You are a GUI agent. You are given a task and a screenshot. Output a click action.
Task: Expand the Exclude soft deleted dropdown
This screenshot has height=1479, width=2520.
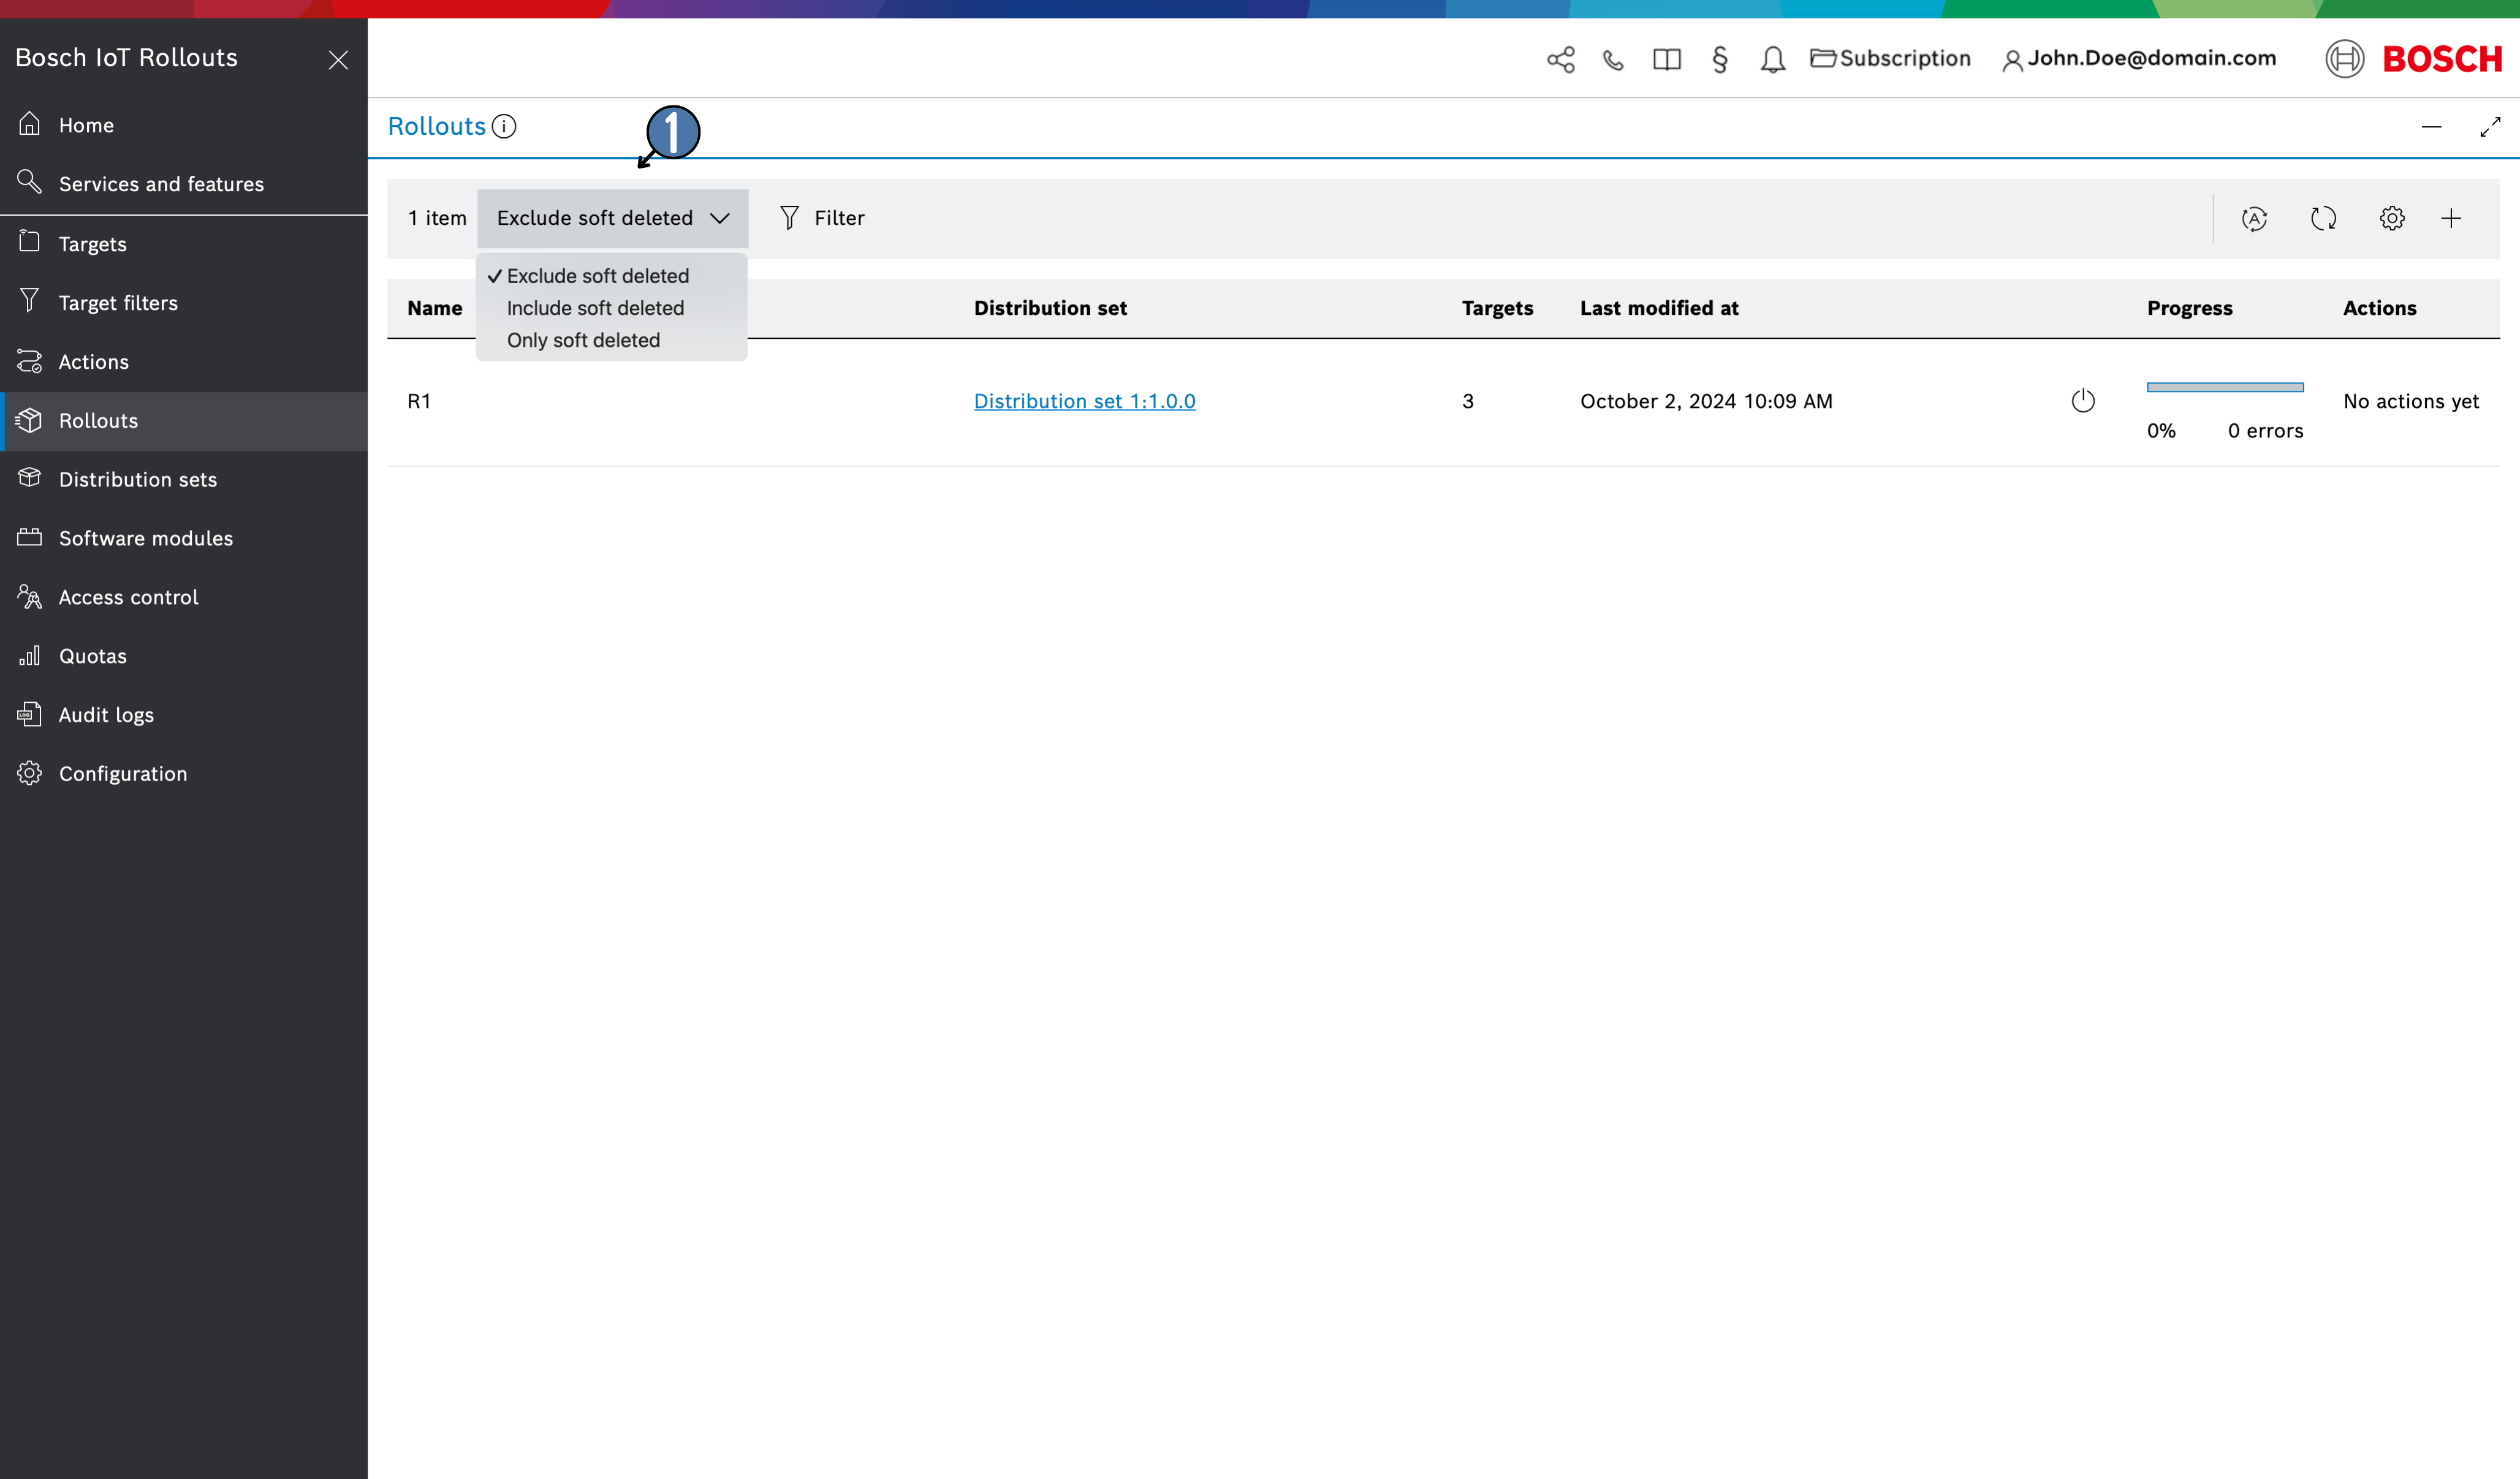coord(612,218)
